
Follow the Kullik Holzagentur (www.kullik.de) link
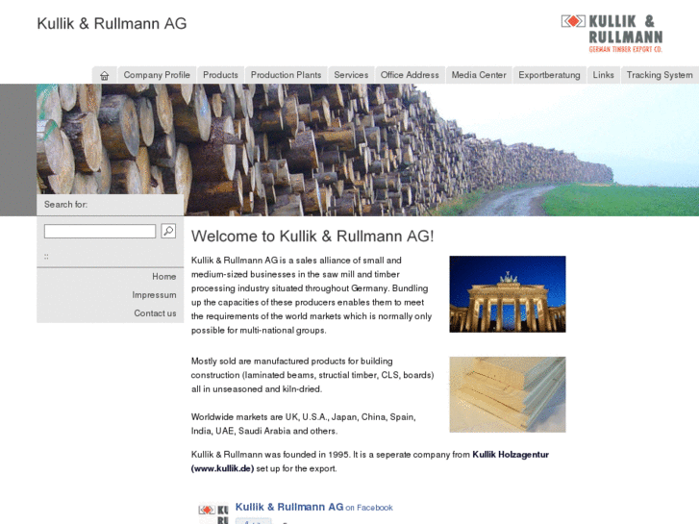(x=369, y=462)
